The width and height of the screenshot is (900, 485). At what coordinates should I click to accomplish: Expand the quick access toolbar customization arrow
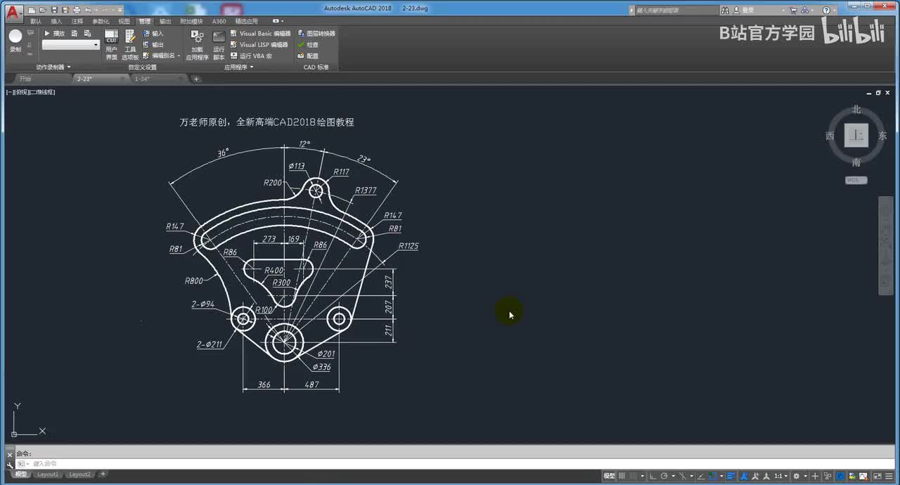pyautogui.click(x=120, y=10)
